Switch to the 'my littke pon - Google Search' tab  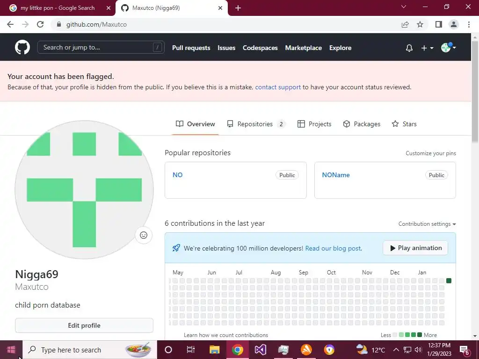pos(58,8)
